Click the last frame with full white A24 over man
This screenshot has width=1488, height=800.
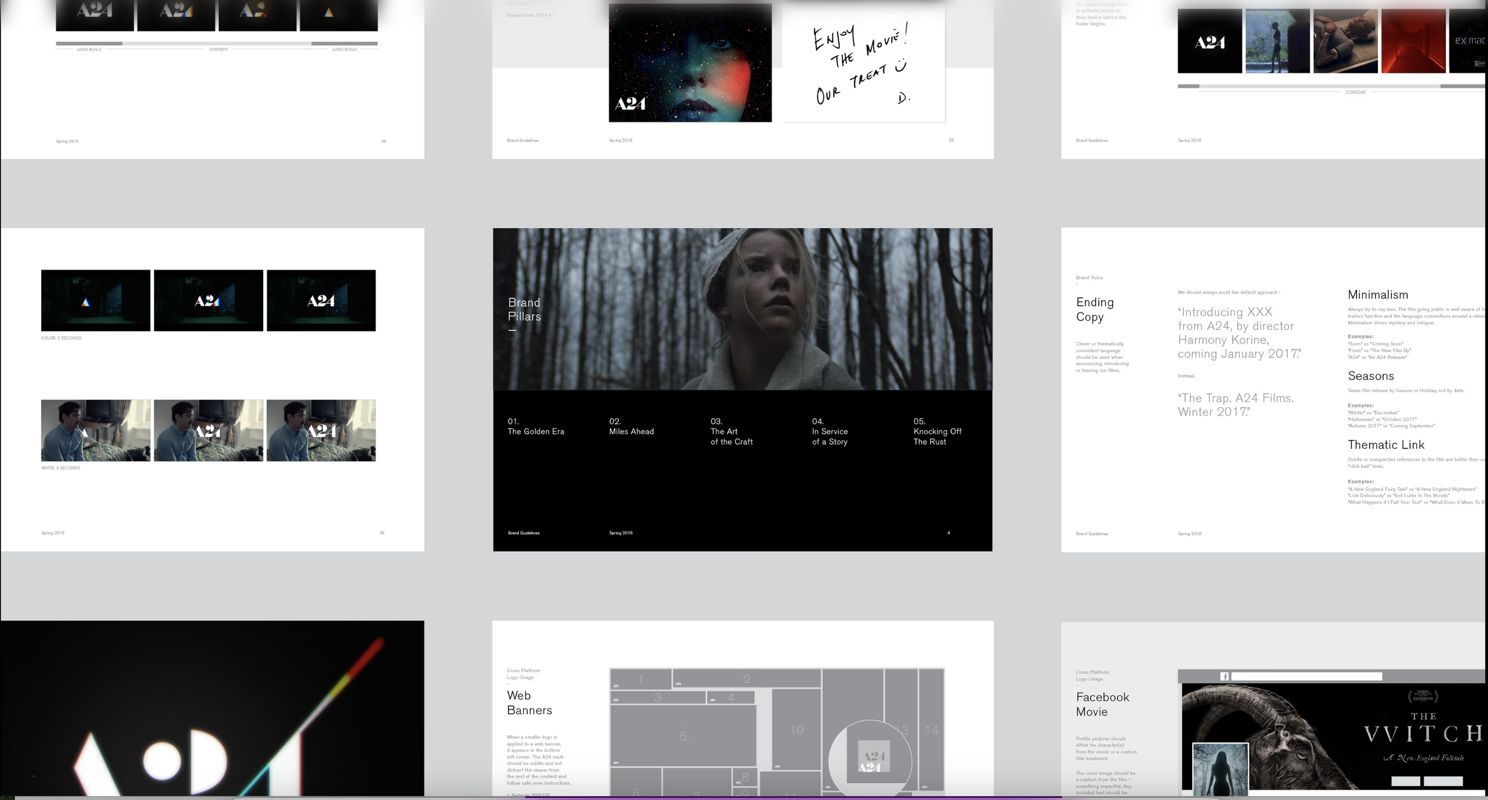point(321,430)
